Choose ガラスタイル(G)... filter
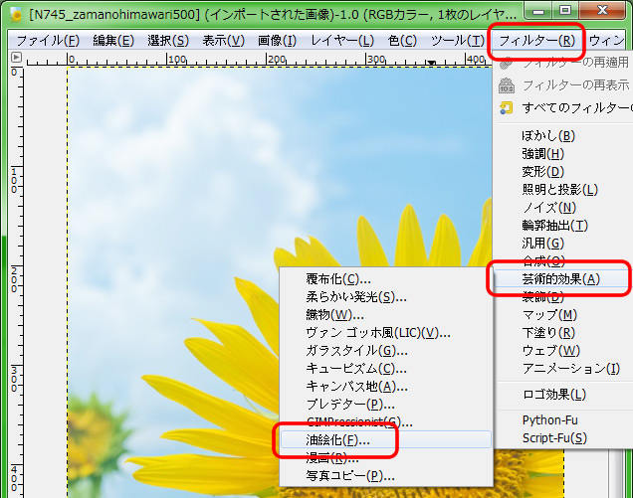Viewport: 633px width, 498px height. 386,351
